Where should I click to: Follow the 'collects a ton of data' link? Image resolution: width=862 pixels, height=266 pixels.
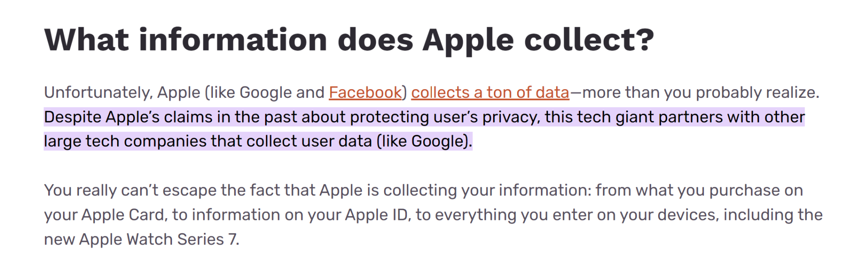[490, 93]
